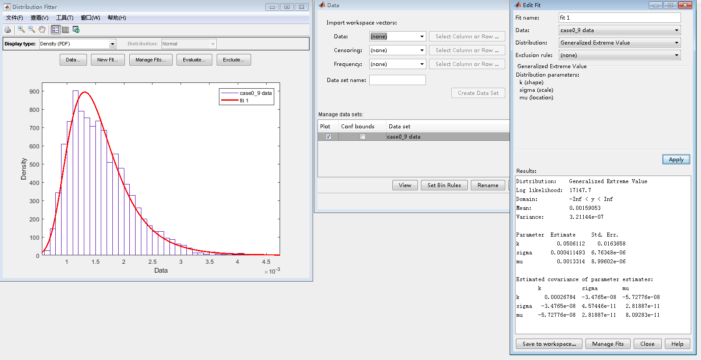Click the Manage Fits... button
Image resolution: width=701 pixels, height=360 pixels.
tap(151, 60)
